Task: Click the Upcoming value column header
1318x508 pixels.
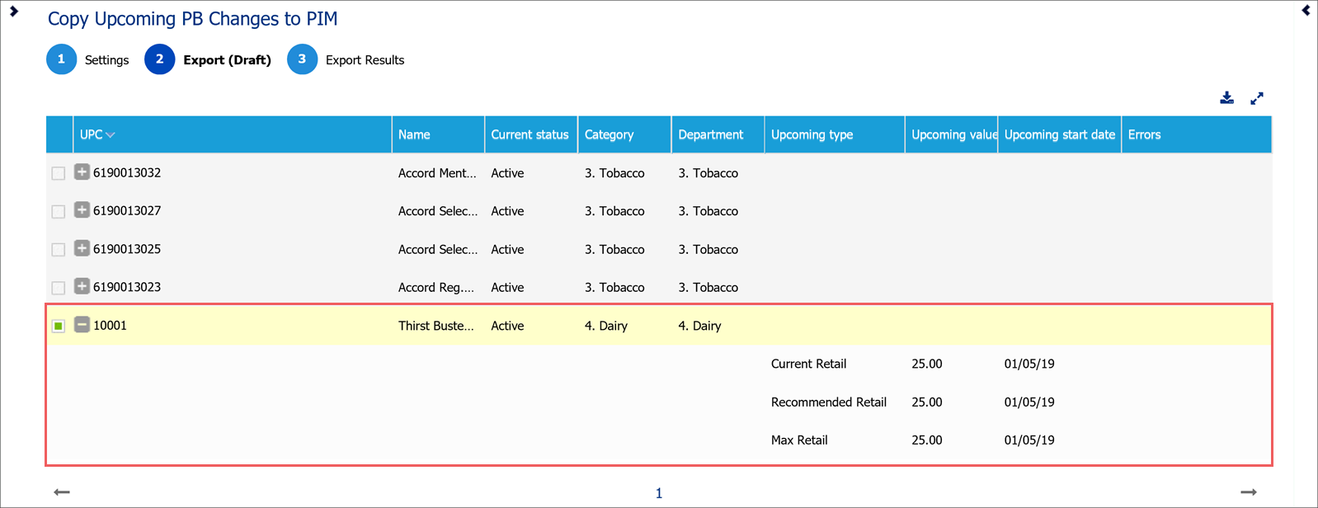Action: point(952,134)
